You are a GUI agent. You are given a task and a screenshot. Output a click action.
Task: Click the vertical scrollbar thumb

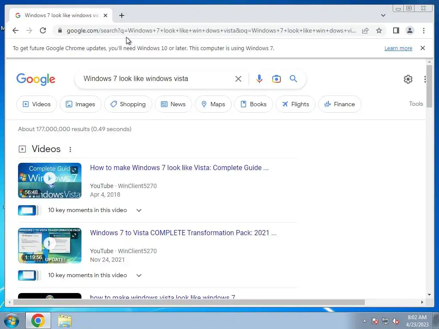pos(429,86)
